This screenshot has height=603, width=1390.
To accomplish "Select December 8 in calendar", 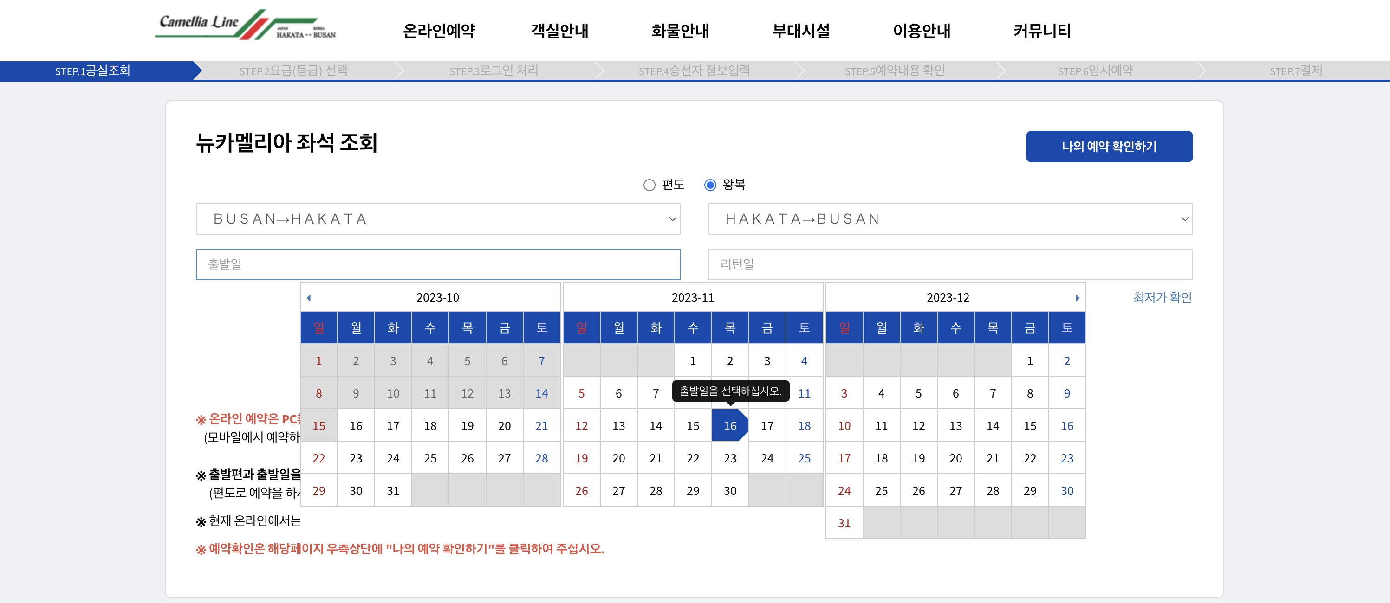I will tap(1030, 393).
